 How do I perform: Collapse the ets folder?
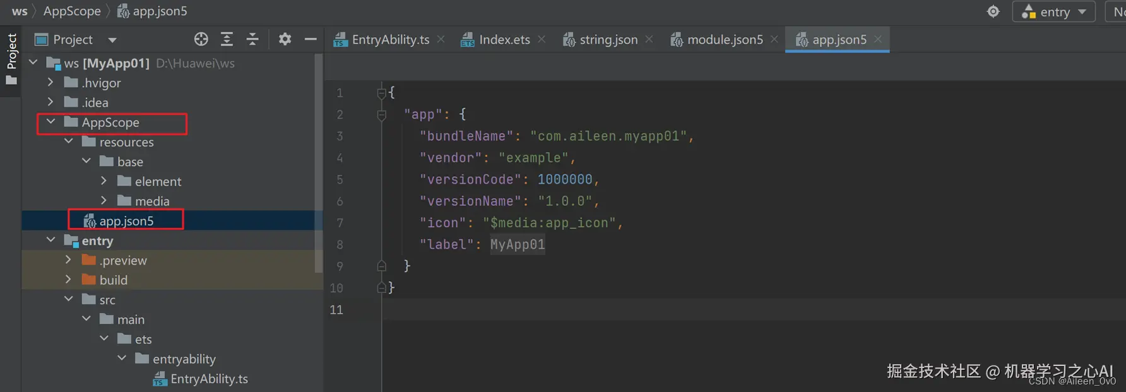pos(104,338)
